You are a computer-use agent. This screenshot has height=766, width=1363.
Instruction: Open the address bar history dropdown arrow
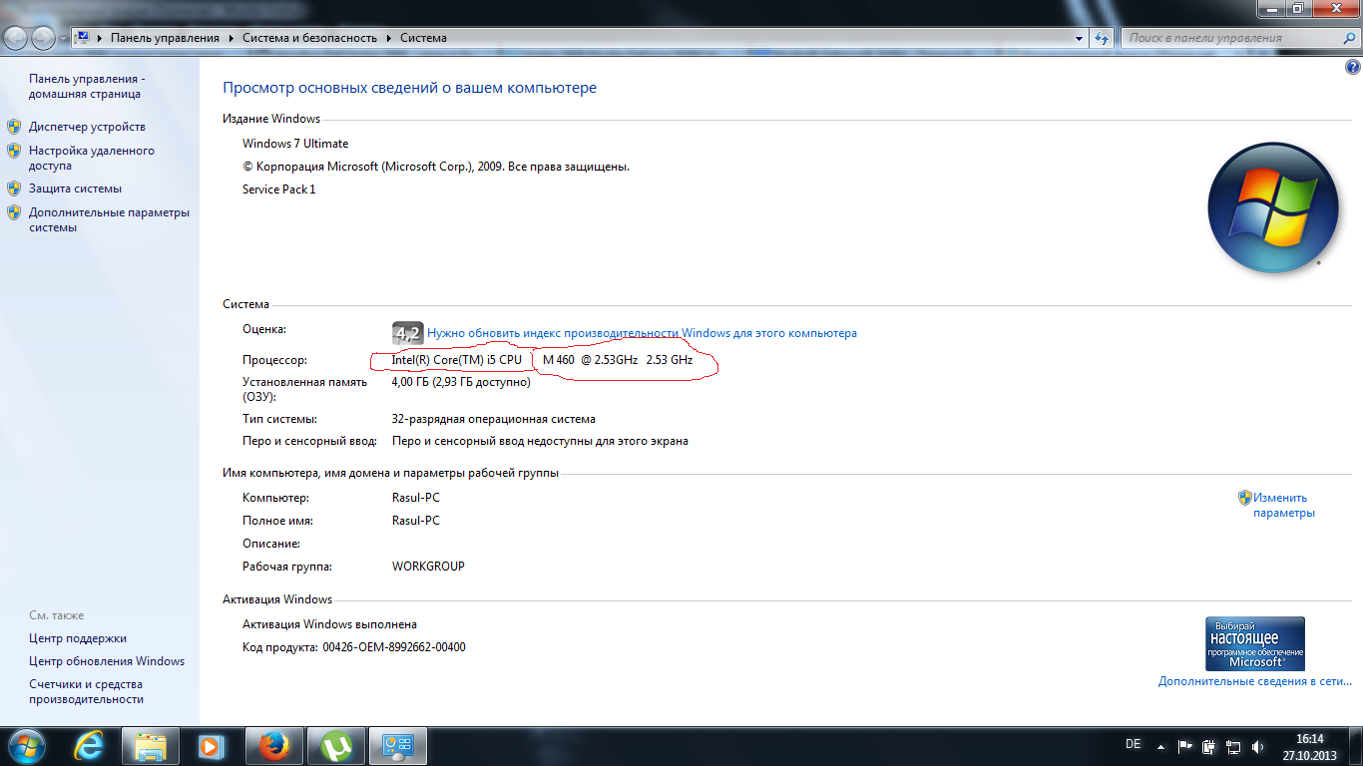coord(1079,38)
